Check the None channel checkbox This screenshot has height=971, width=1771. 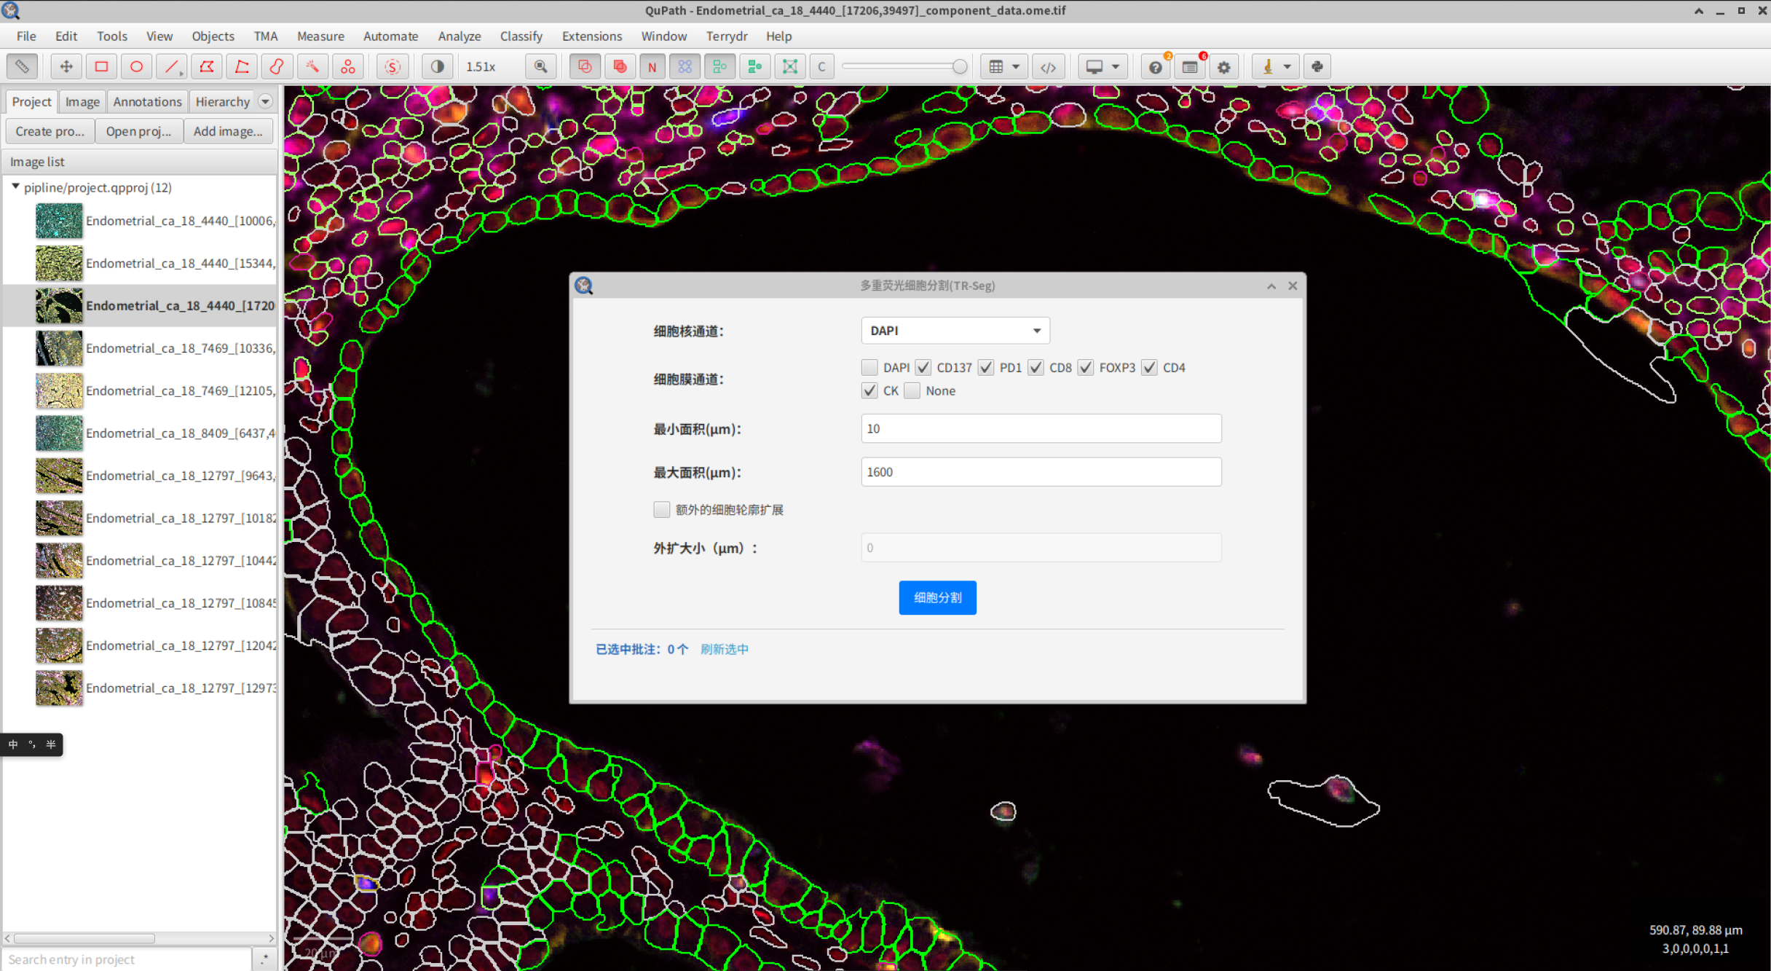click(912, 390)
